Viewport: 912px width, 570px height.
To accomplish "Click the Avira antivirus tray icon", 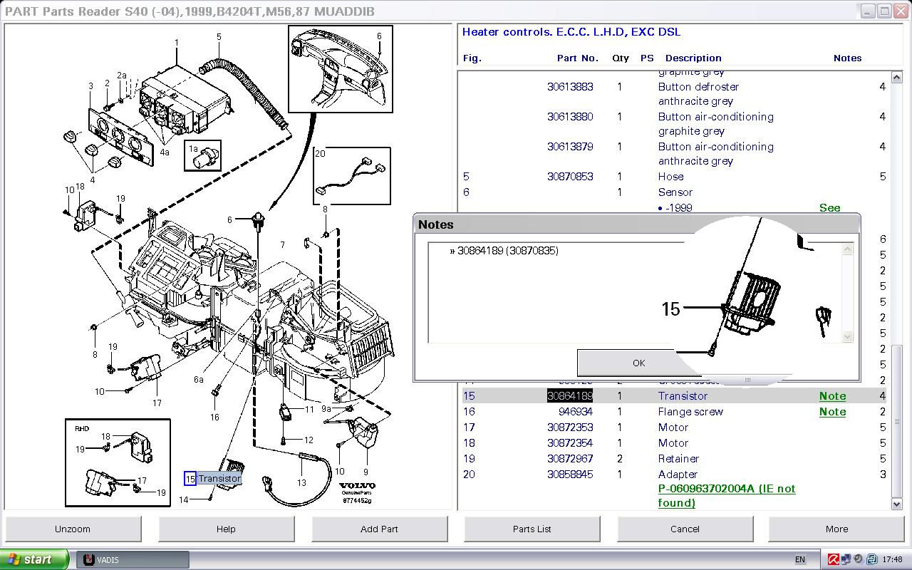I will pyautogui.click(x=834, y=559).
